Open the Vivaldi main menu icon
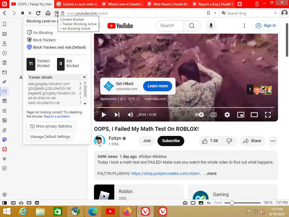The image size is (289, 217). (x=4, y=4)
